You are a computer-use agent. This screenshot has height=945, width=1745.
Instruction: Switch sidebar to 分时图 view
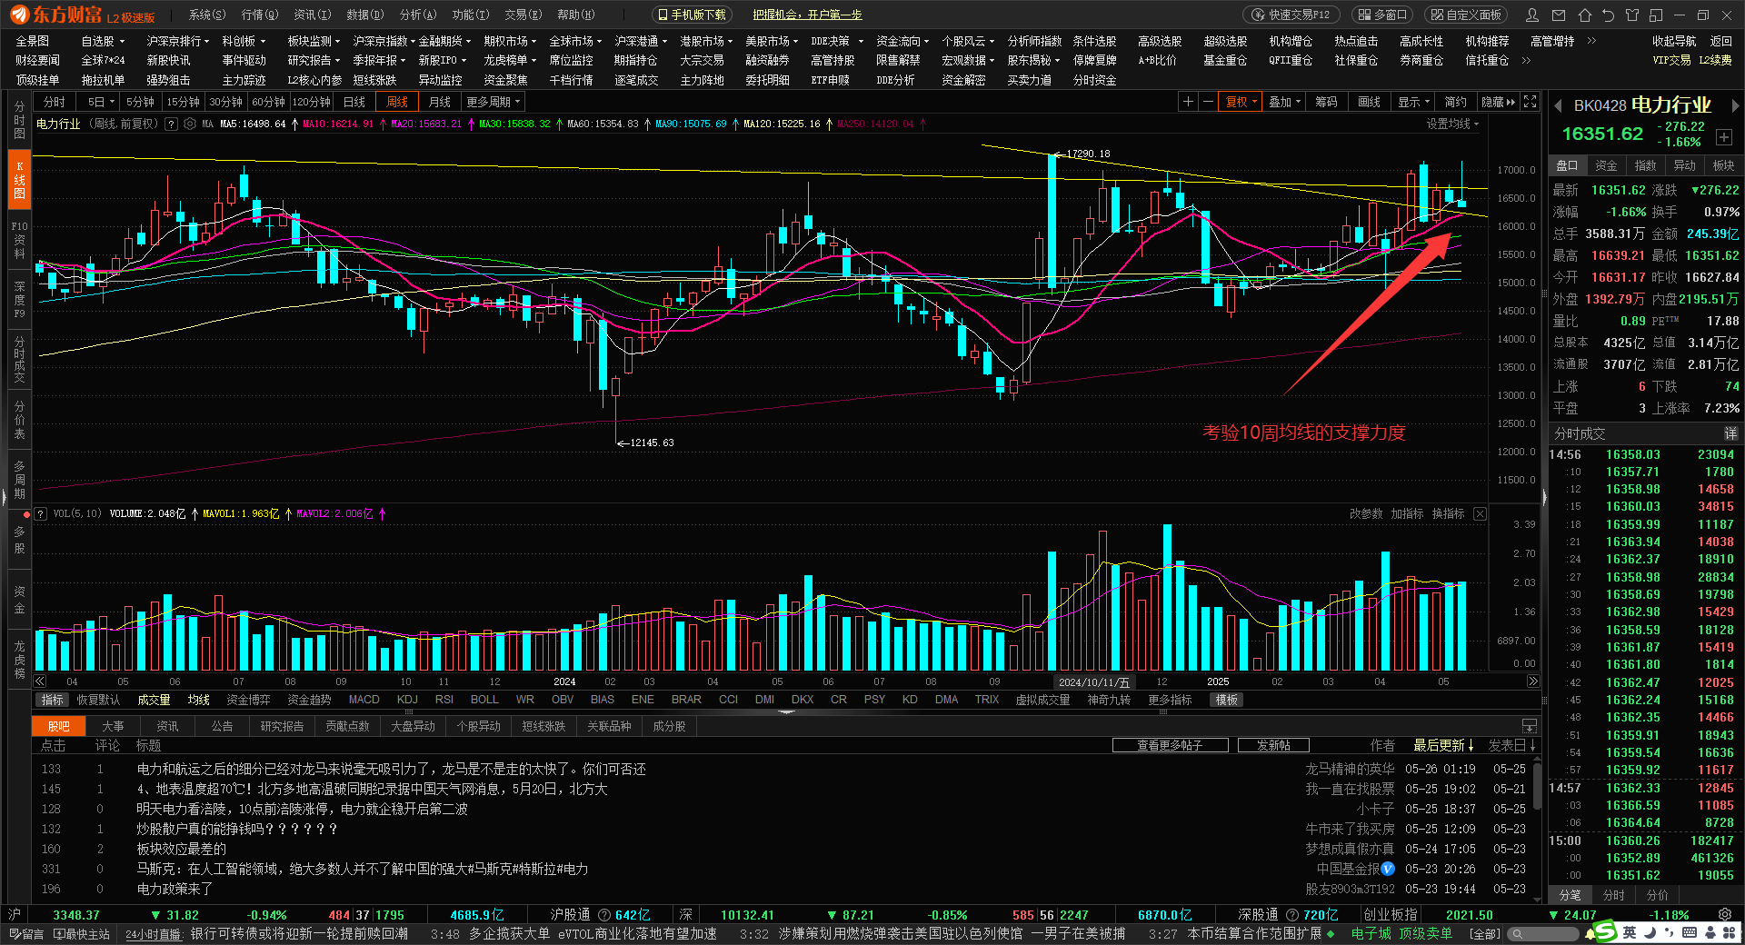(19, 120)
